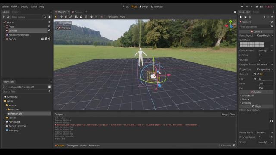The image size is (276, 155).
Task: Toggle visibility of World node
Action: (x=49, y=22)
